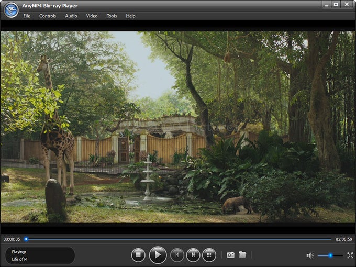Screen dimensions: 356x267
Task: Click the playback progress slider handle
Action: coord(26,239)
